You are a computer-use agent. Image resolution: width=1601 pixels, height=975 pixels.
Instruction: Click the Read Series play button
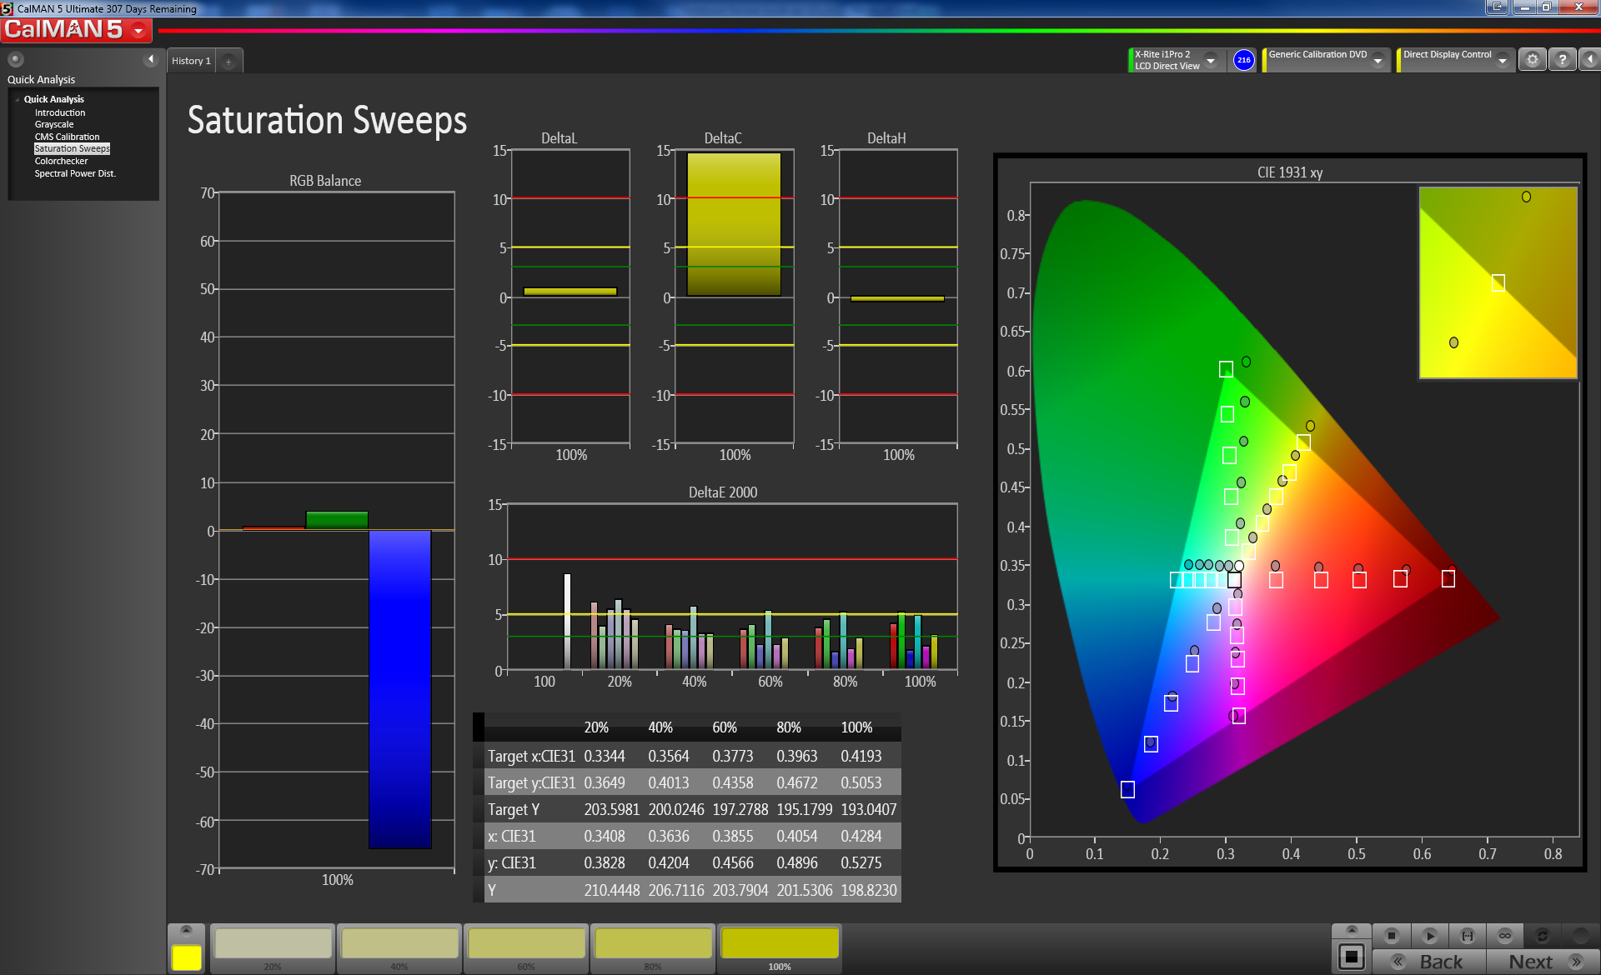[1429, 935]
